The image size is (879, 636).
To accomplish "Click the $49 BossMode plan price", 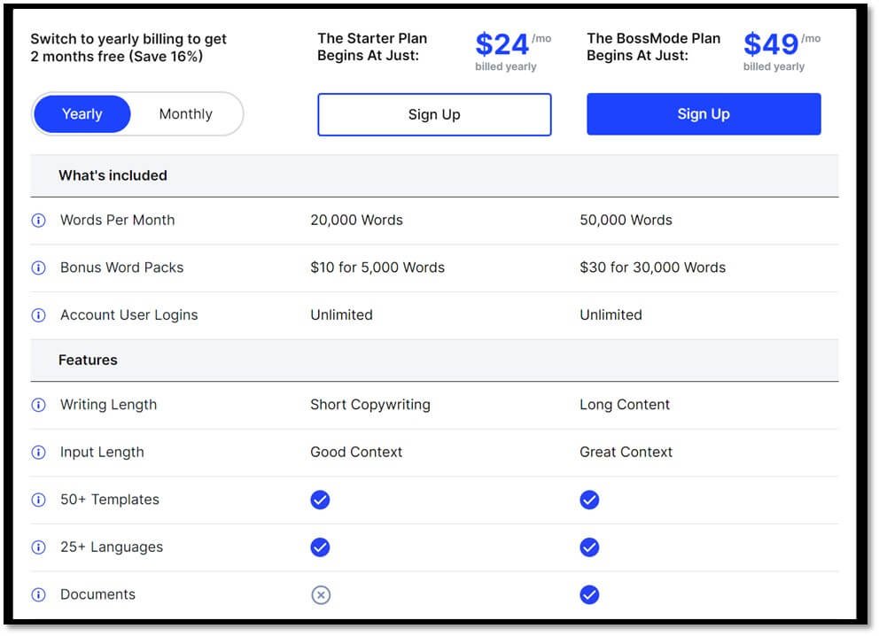I will [x=771, y=44].
